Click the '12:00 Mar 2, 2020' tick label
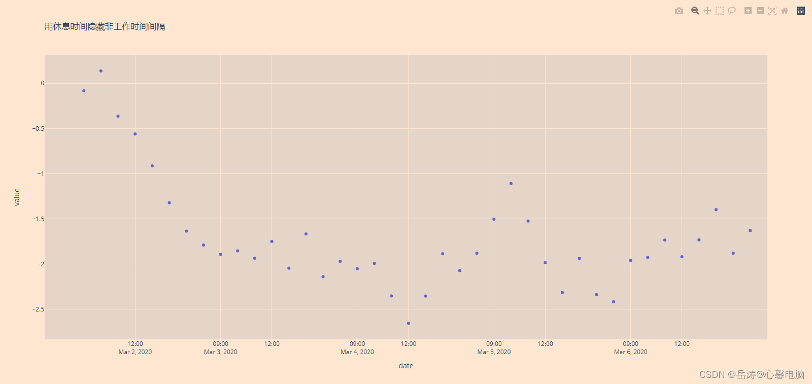The width and height of the screenshot is (812, 384). point(135,347)
